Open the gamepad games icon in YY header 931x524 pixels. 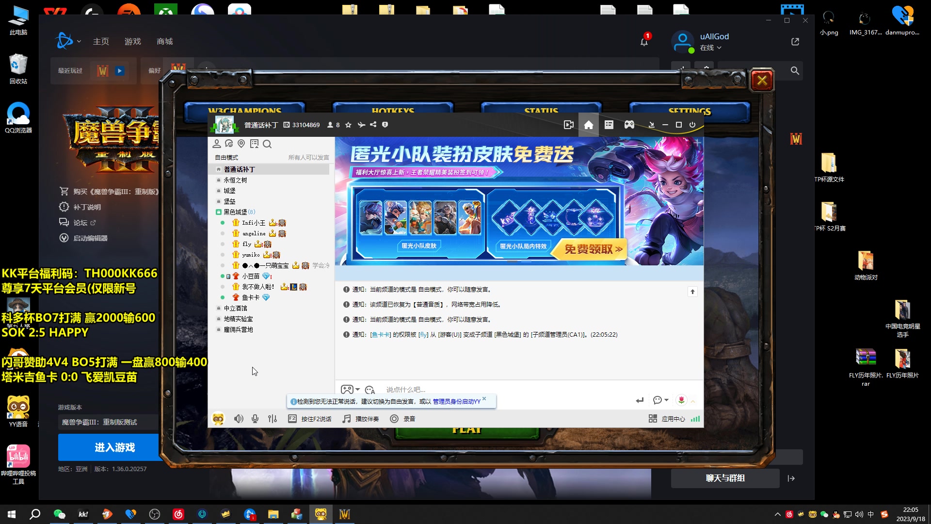click(x=629, y=125)
